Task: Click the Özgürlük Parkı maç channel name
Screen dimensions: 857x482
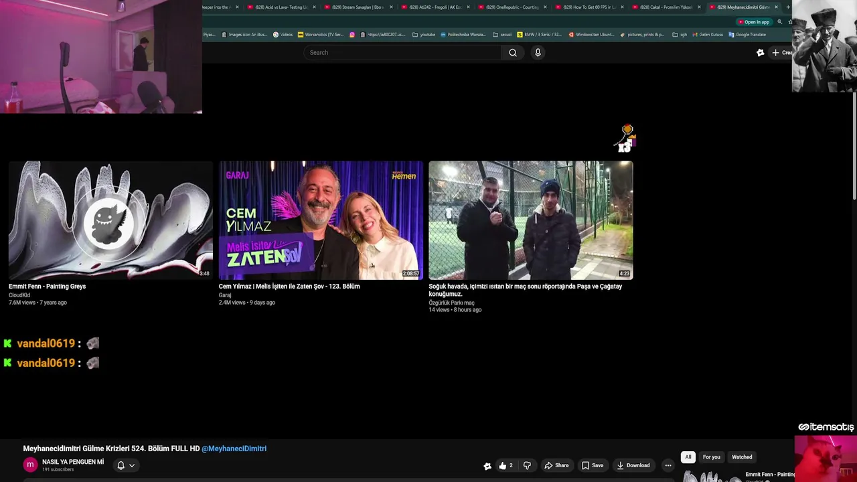Action: (x=452, y=303)
